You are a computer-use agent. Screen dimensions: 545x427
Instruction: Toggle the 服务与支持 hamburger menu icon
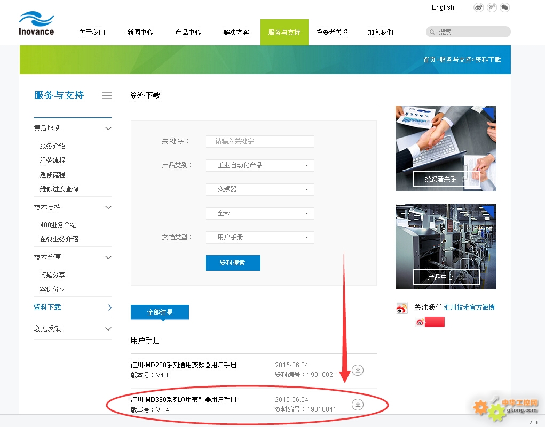107,95
